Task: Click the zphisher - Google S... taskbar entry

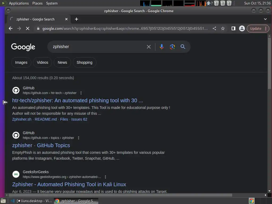Action: pyautogui.click(x=76, y=201)
